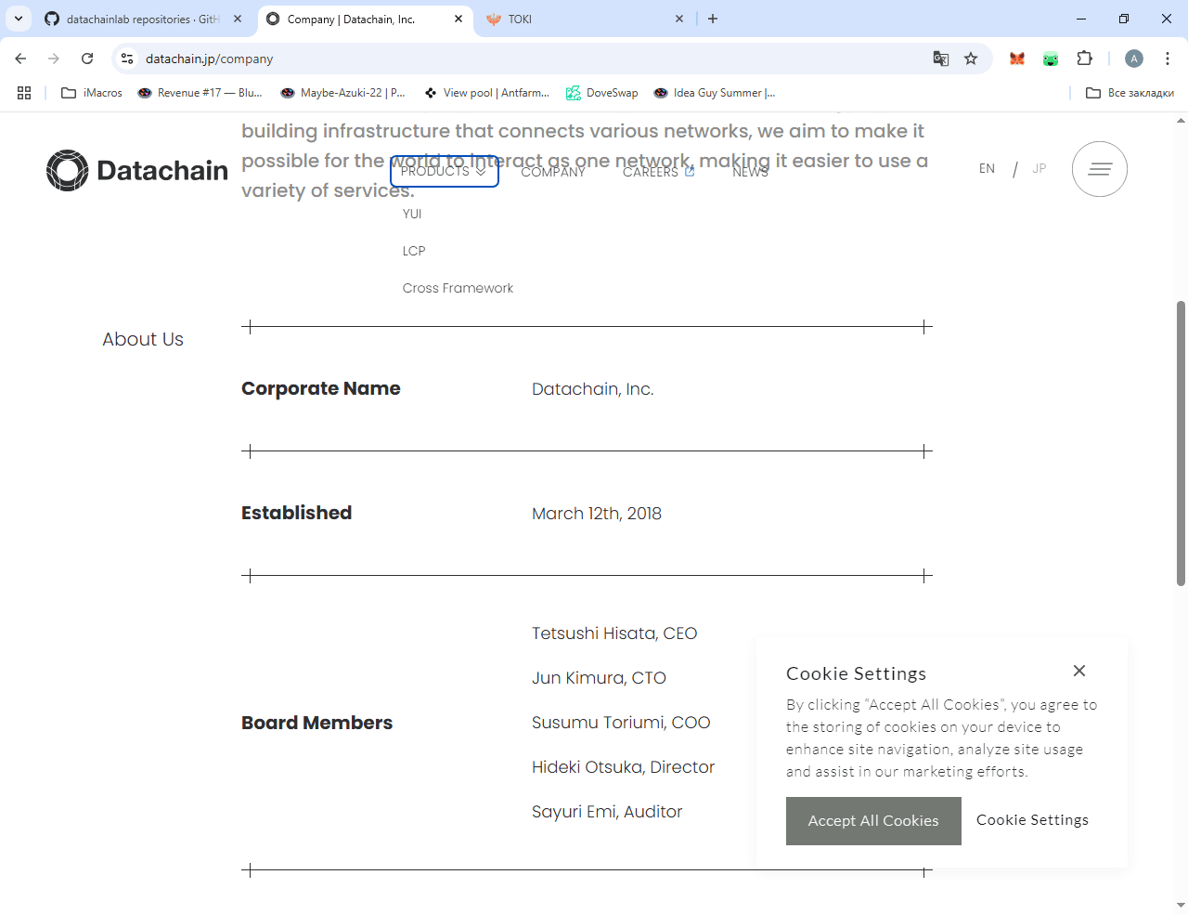
Task: Click the scrollbar up arrow
Action: (x=1181, y=120)
